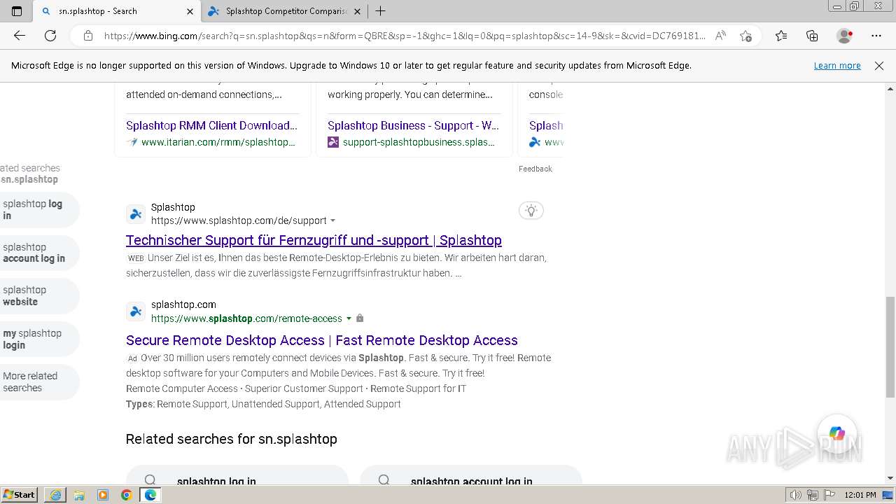Viewport: 896px width, 504px height.
Task: Select related search splashtop log in
Action: pyautogui.click(x=38, y=209)
